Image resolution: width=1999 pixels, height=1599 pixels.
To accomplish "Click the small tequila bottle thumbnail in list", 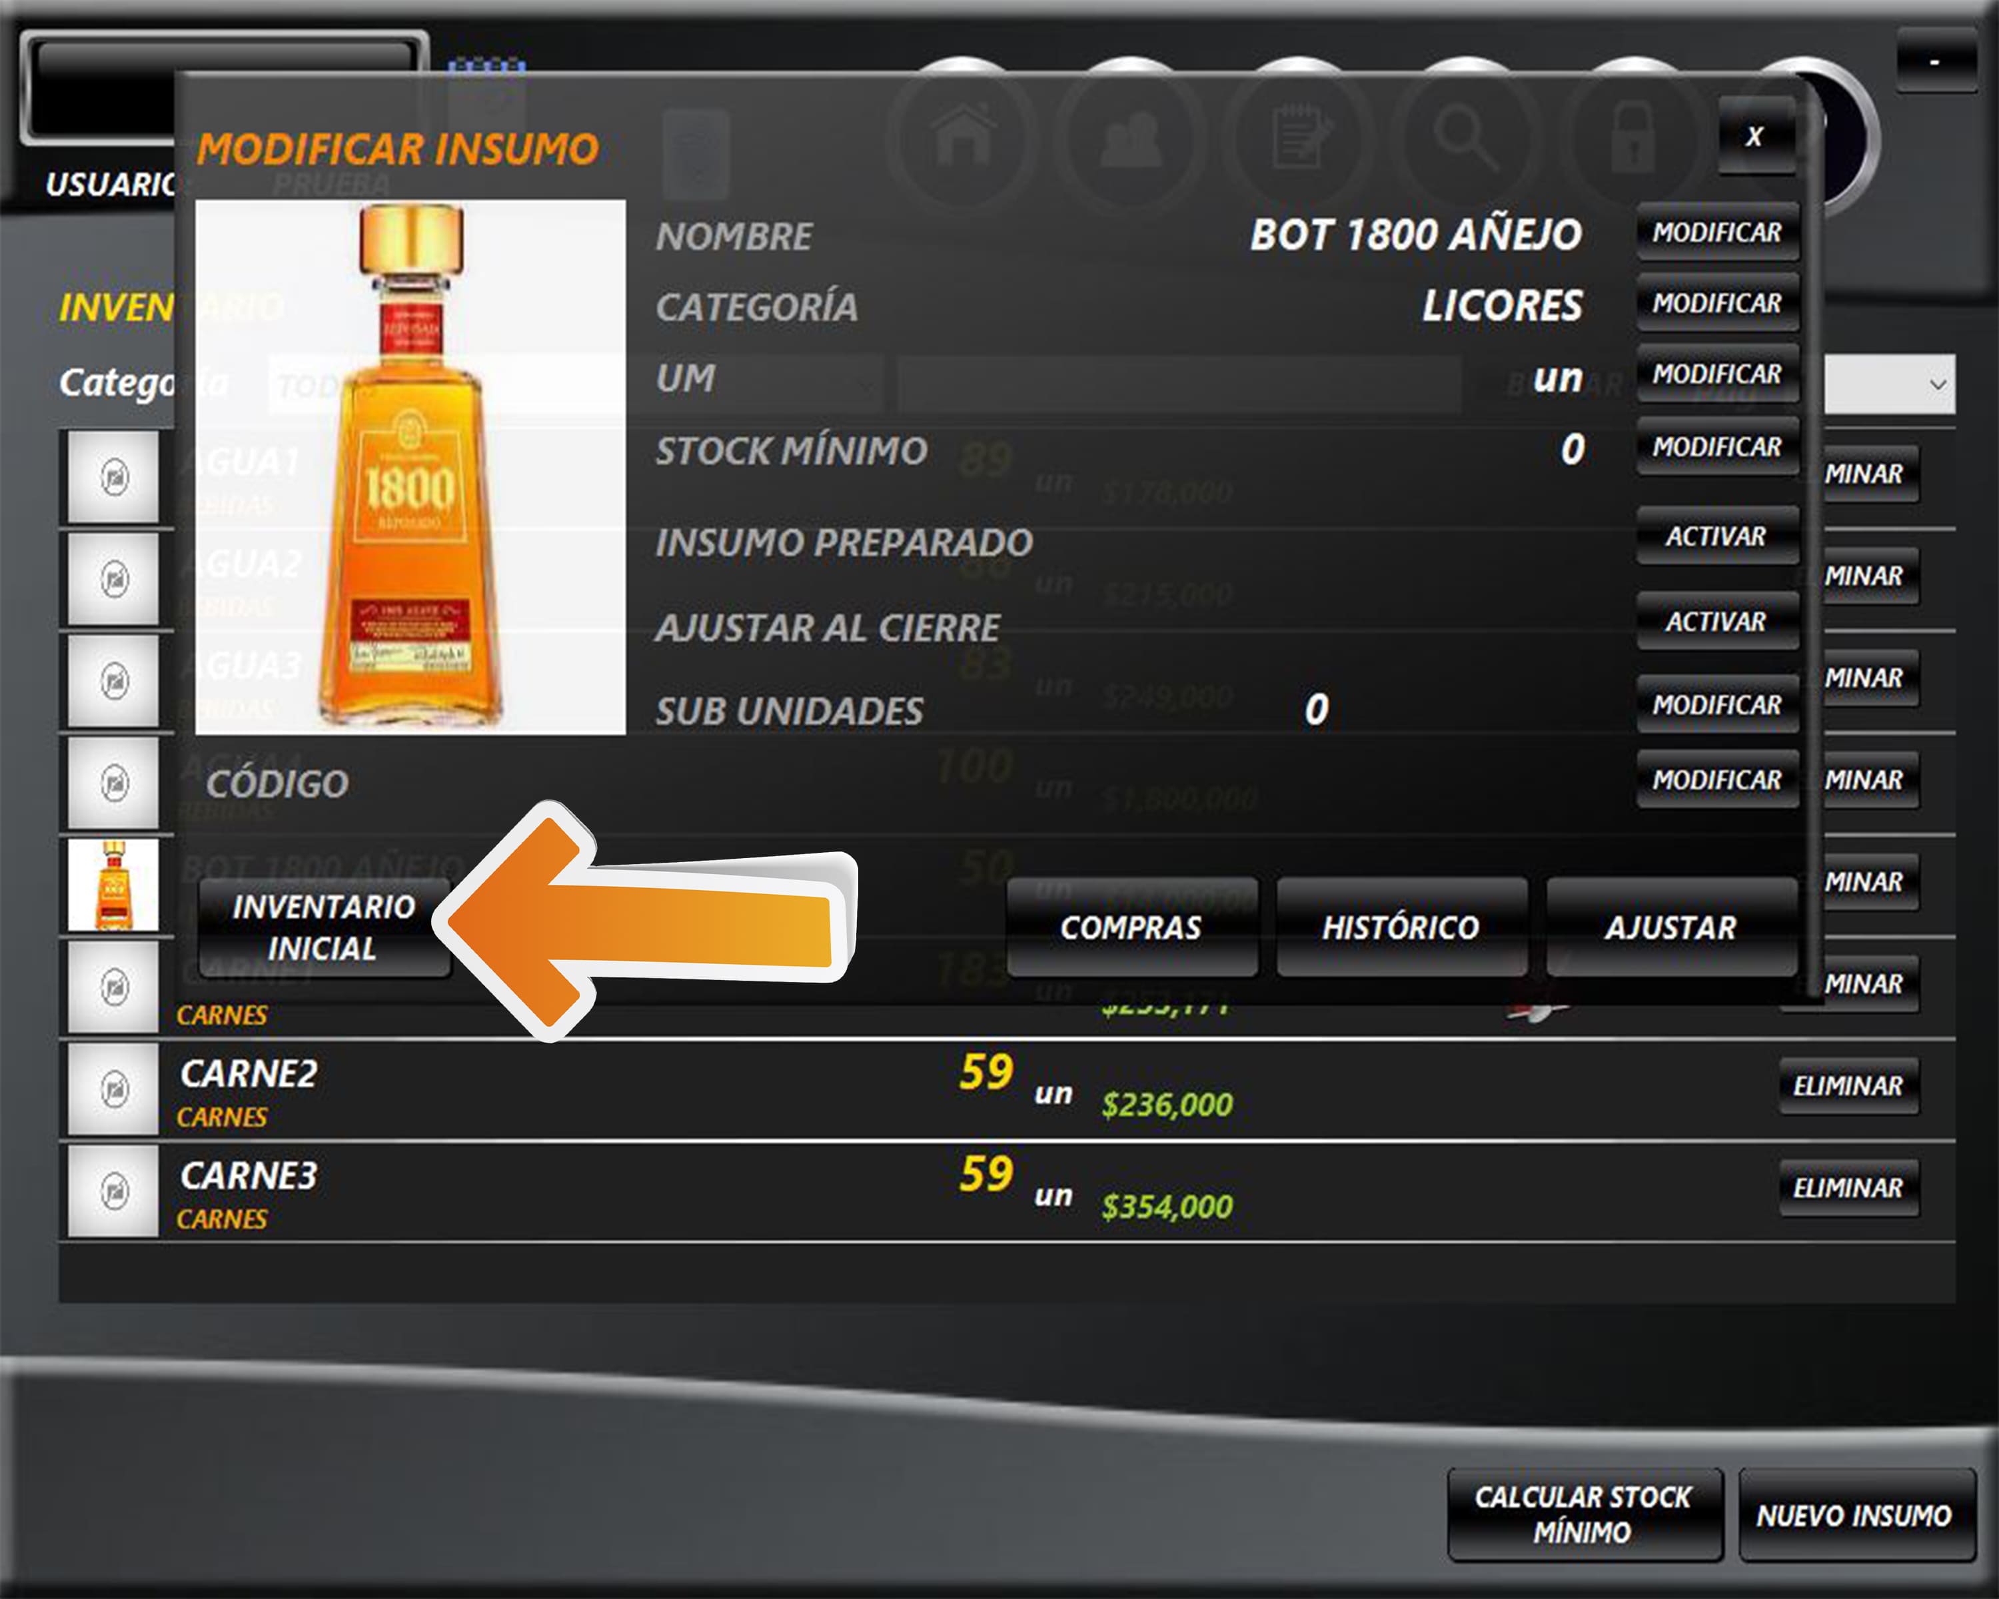I will pos(114,884).
